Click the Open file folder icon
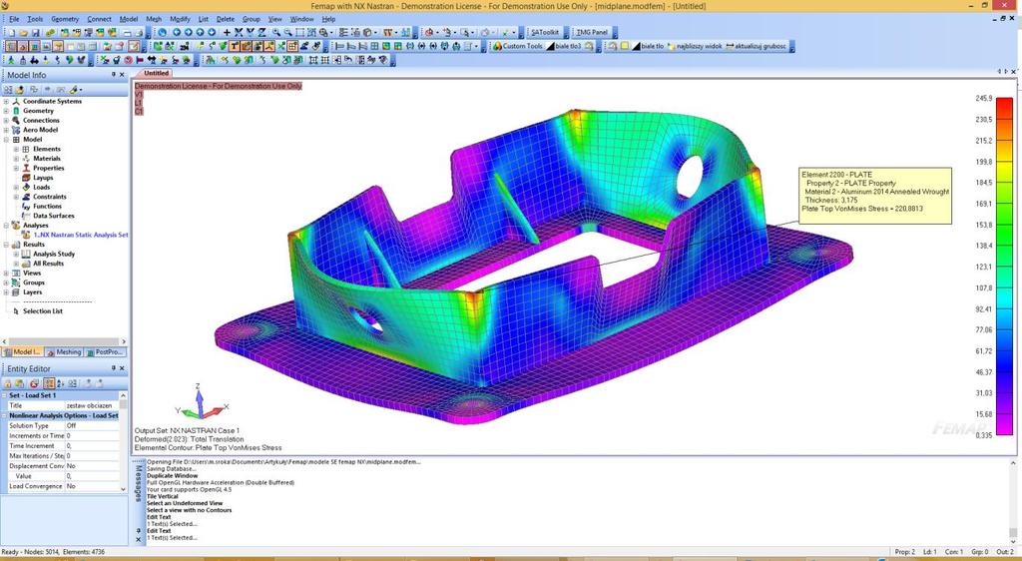The image size is (1022, 561). coord(24,32)
